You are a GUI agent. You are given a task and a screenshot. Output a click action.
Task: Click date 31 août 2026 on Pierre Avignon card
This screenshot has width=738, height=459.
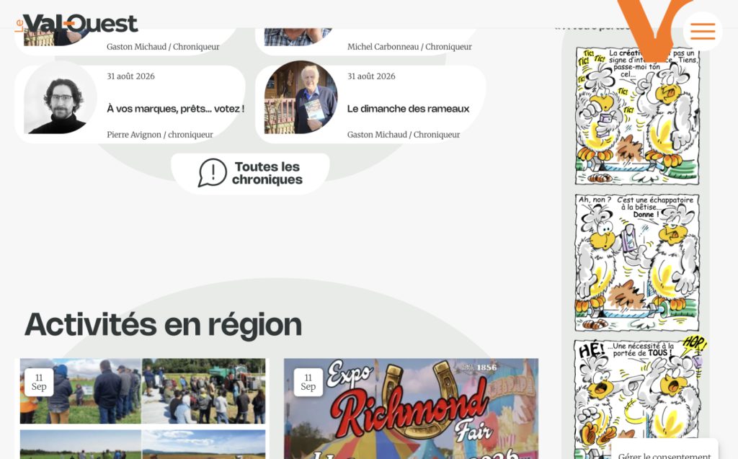130,76
